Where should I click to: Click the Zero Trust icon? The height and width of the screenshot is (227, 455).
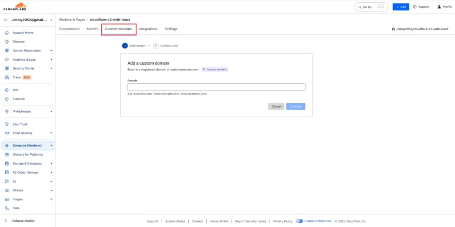click(x=7, y=124)
